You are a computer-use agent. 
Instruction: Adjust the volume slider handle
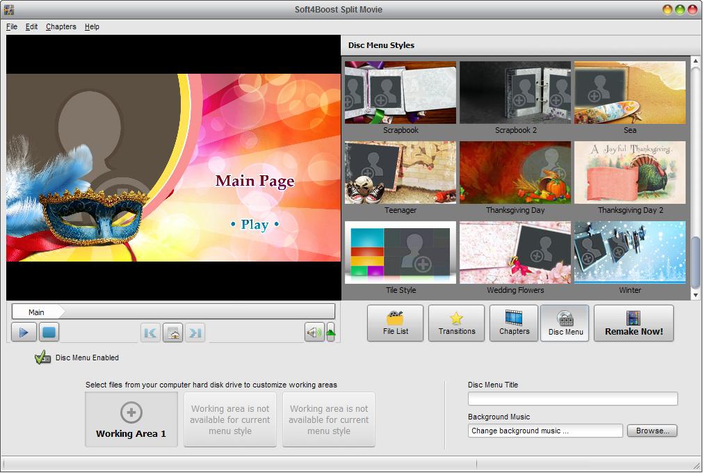pos(331,332)
